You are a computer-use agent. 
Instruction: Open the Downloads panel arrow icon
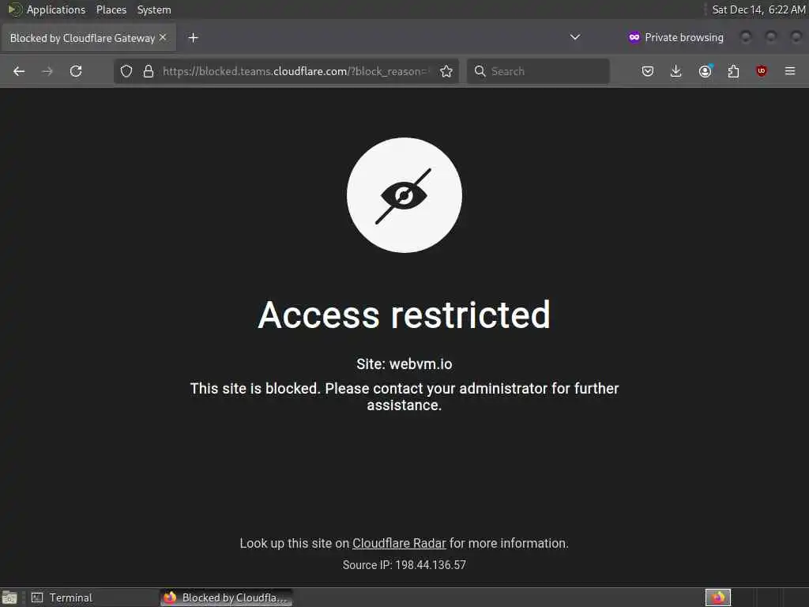(676, 71)
